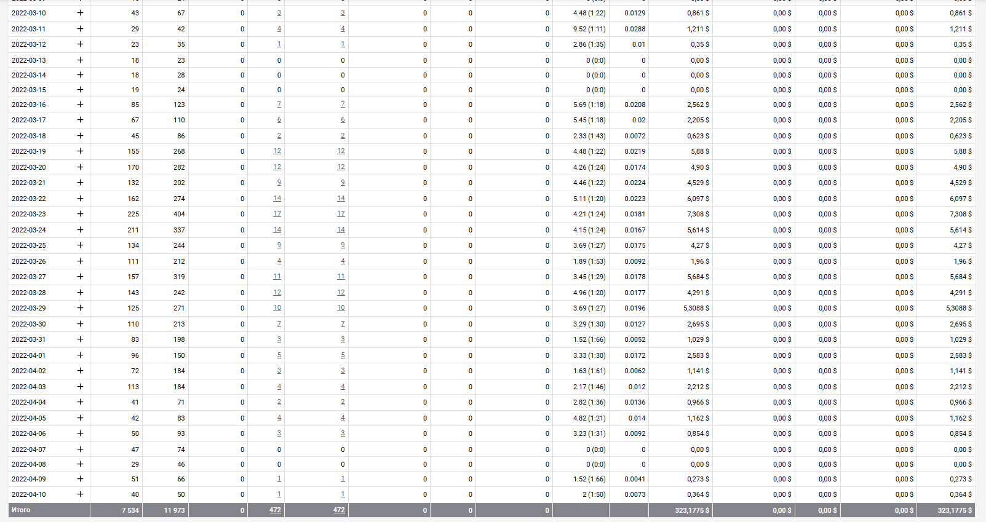Click the 2.17 (1:46) value in 2022-04-03 row
This screenshot has height=522, width=986.
(x=589, y=387)
